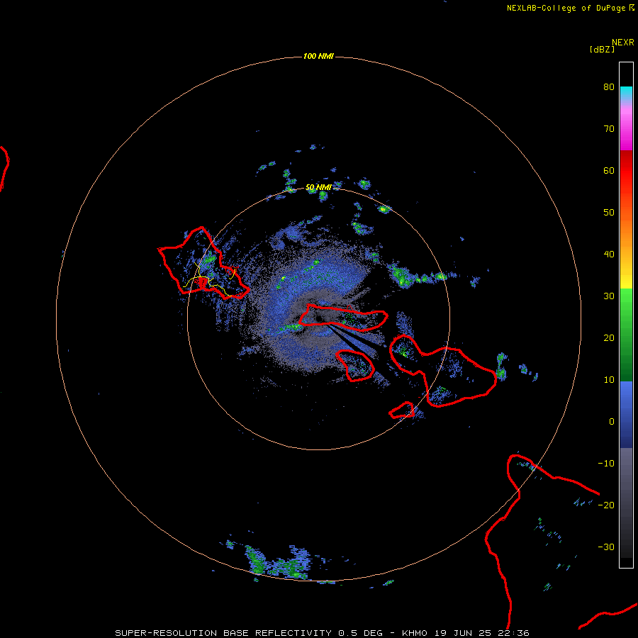Click the 50 value on the dBZ scale
This screenshot has width=638, height=638.
click(x=609, y=213)
